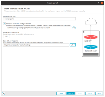Click the red NGINX server block icon
105x97 pixels.
click(x=91, y=37)
